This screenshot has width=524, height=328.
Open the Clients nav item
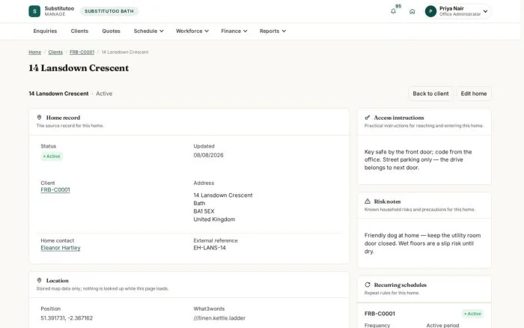[79, 31]
